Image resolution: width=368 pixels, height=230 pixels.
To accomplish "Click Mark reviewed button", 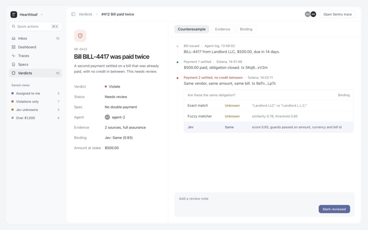I will tap(334, 209).
